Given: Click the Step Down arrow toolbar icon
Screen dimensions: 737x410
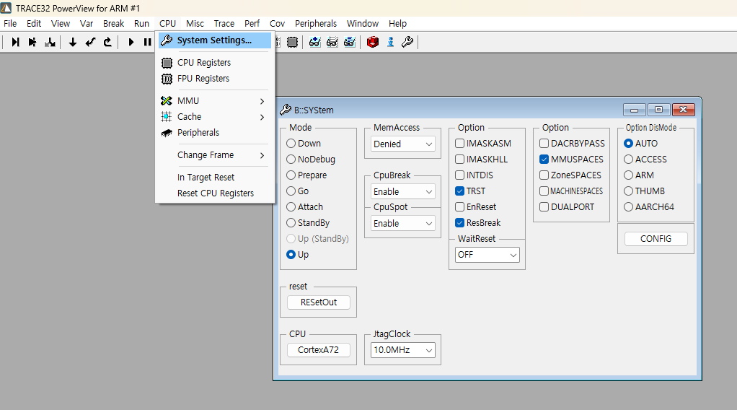Looking at the screenshot, I should tap(72, 43).
